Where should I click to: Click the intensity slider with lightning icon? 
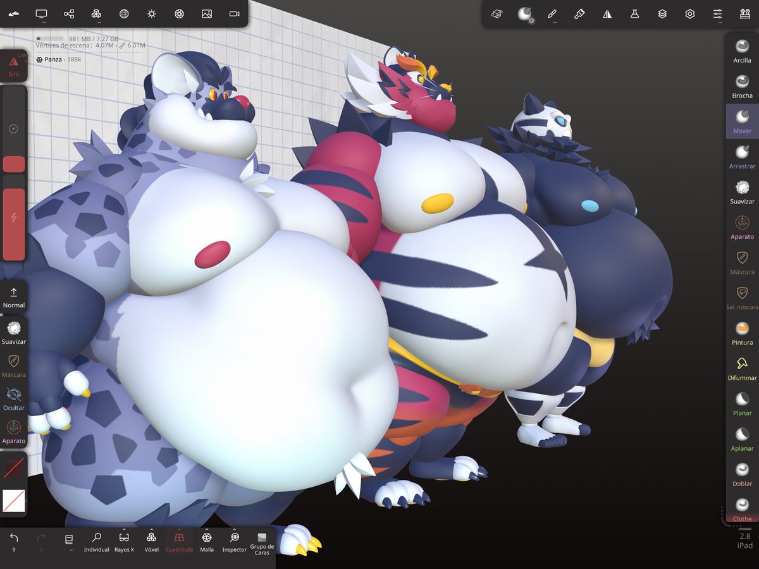(x=14, y=217)
